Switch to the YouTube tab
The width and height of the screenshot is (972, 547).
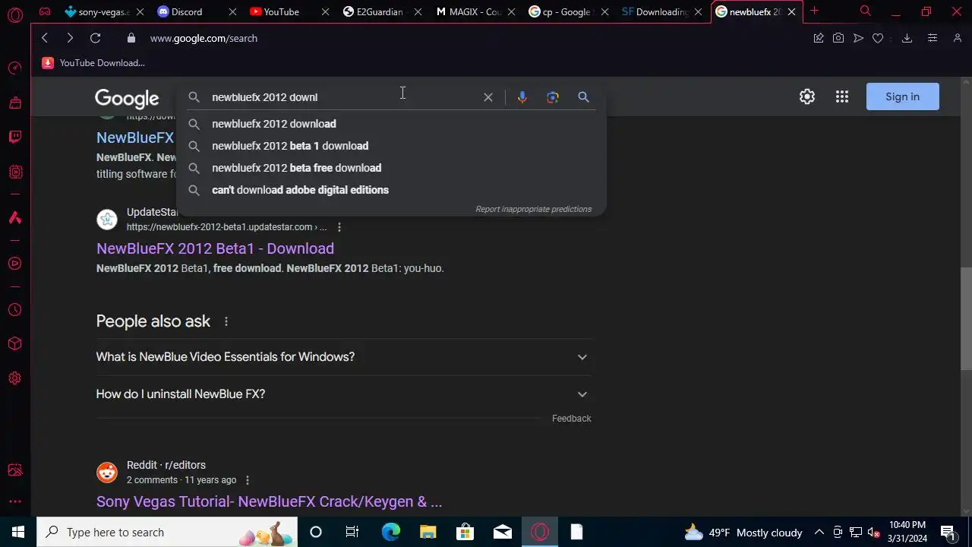[x=281, y=11]
